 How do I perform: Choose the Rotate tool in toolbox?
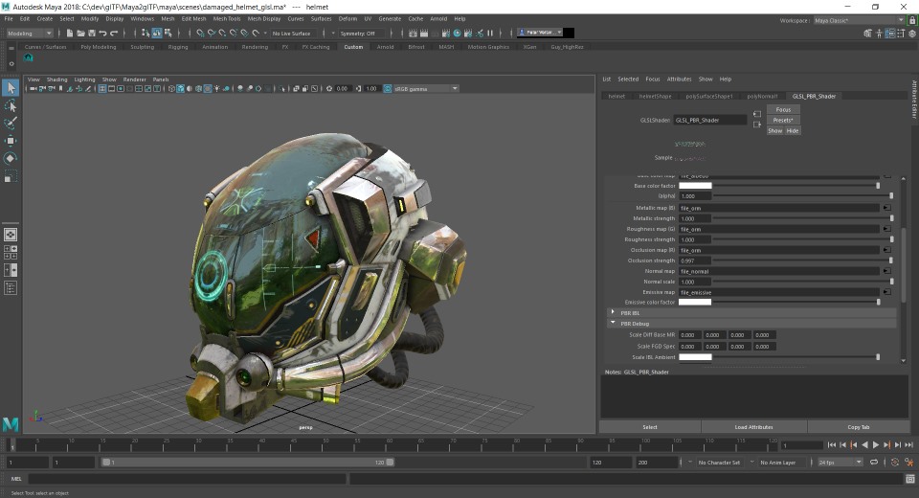[11, 158]
